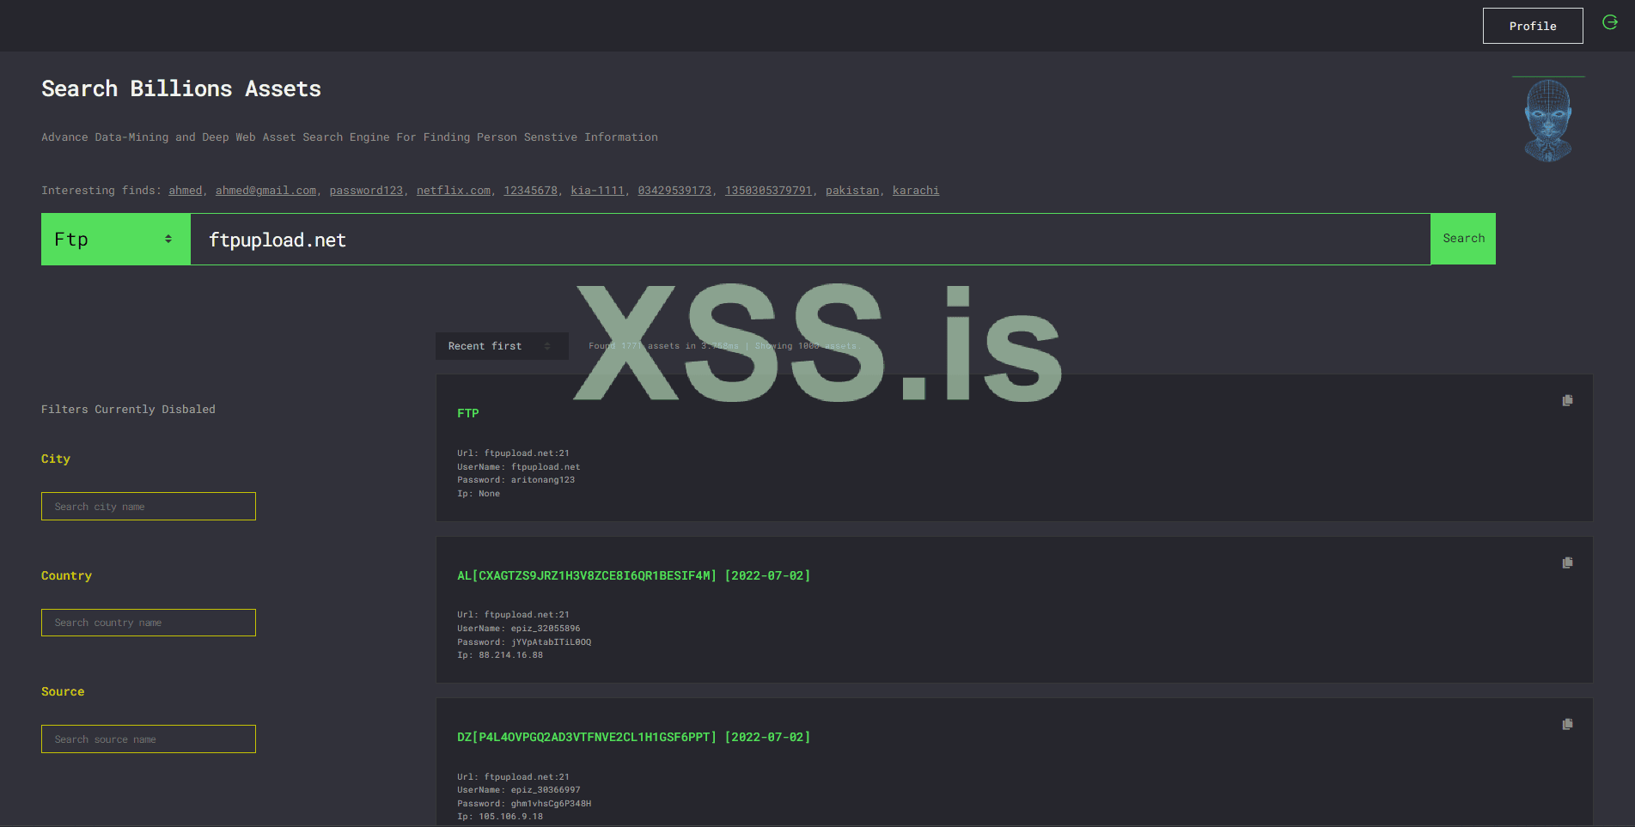The width and height of the screenshot is (1635, 827).
Task: Click the Search city name field
Action: click(x=149, y=507)
